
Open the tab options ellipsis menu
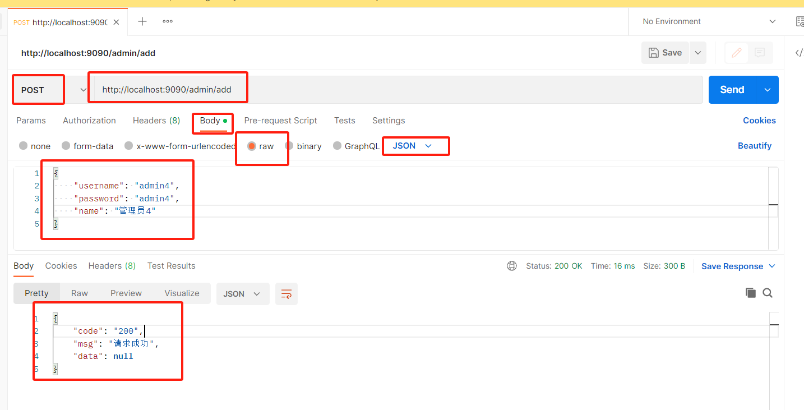click(x=168, y=21)
